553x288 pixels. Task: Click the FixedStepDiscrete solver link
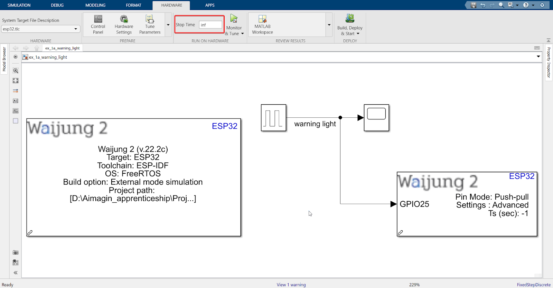tap(534, 285)
